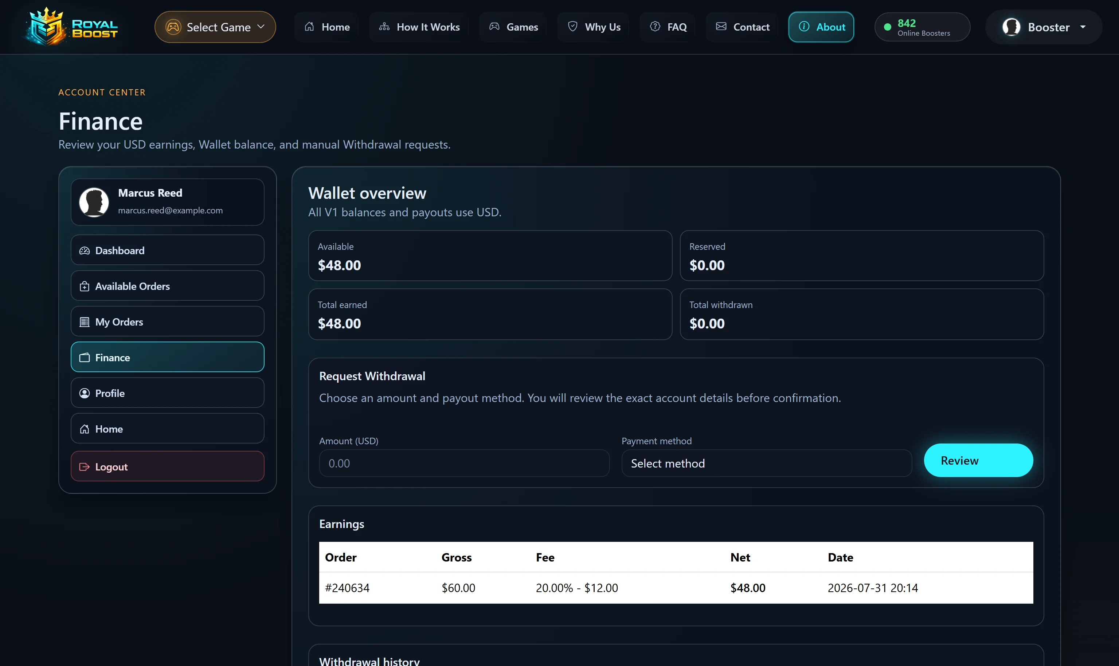Click the Booster avatar icon in header
This screenshot has height=666, width=1119.
click(1011, 27)
